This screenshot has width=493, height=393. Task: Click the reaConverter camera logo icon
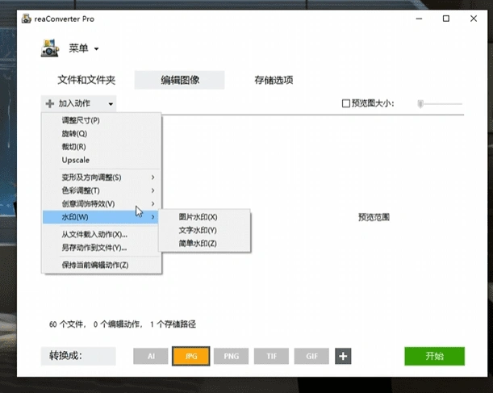(51, 49)
